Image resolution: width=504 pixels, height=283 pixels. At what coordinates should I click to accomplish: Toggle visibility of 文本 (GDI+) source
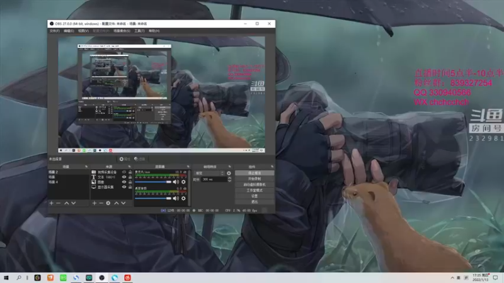(124, 177)
